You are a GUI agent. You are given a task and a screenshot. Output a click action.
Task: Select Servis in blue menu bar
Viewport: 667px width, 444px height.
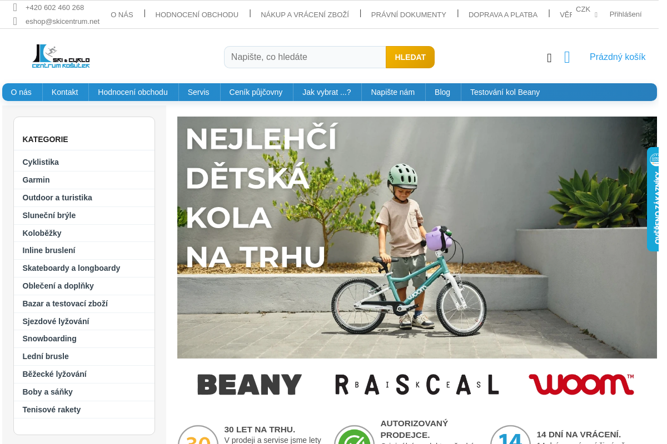pyautogui.click(x=198, y=92)
